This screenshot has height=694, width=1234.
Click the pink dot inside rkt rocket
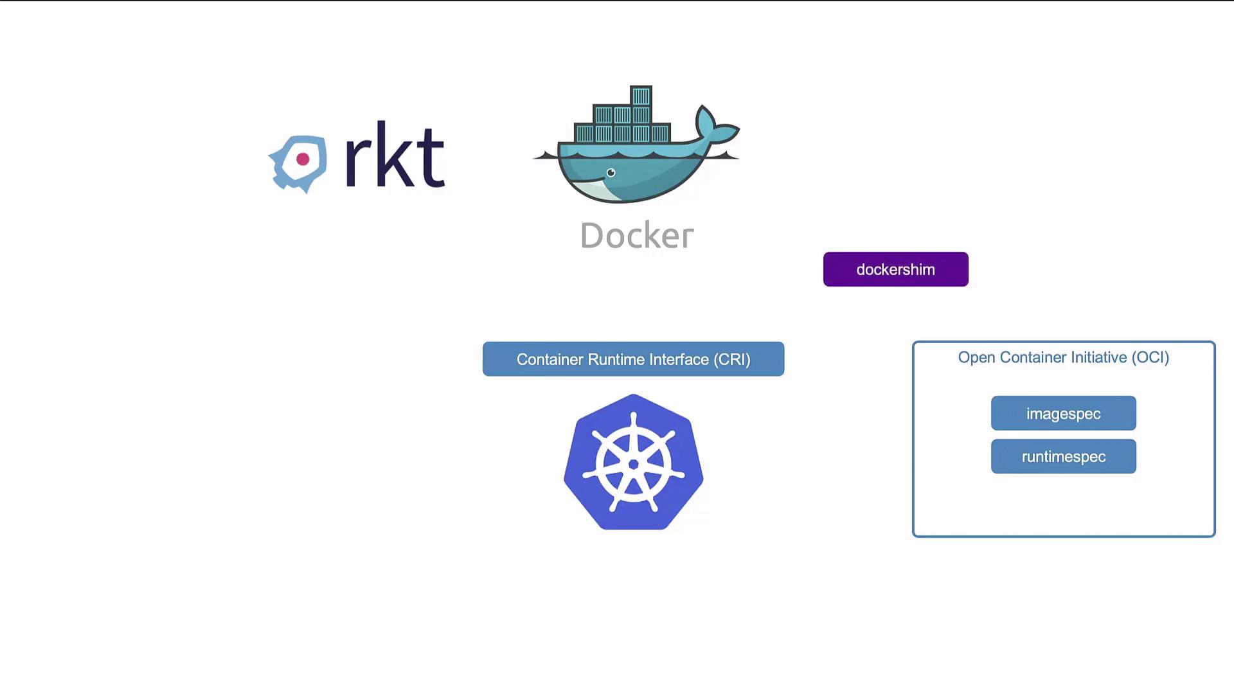coord(303,159)
